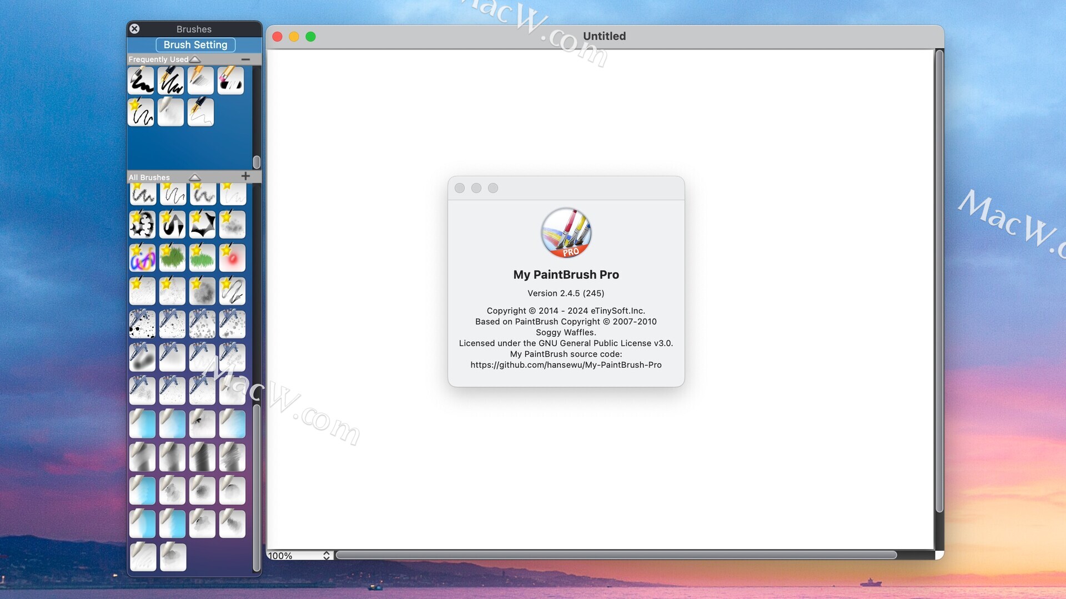Collapse the Frequently Used section triangle
1066x599 pixels.
tap(195, 59)
